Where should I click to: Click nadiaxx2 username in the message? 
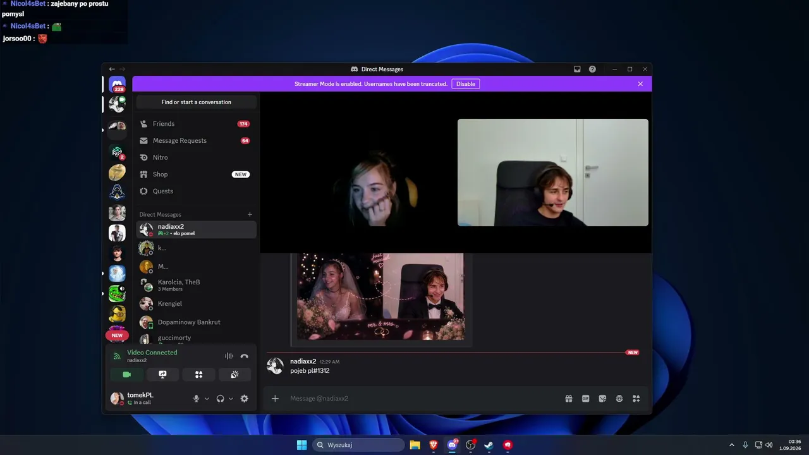click(303, 361)
